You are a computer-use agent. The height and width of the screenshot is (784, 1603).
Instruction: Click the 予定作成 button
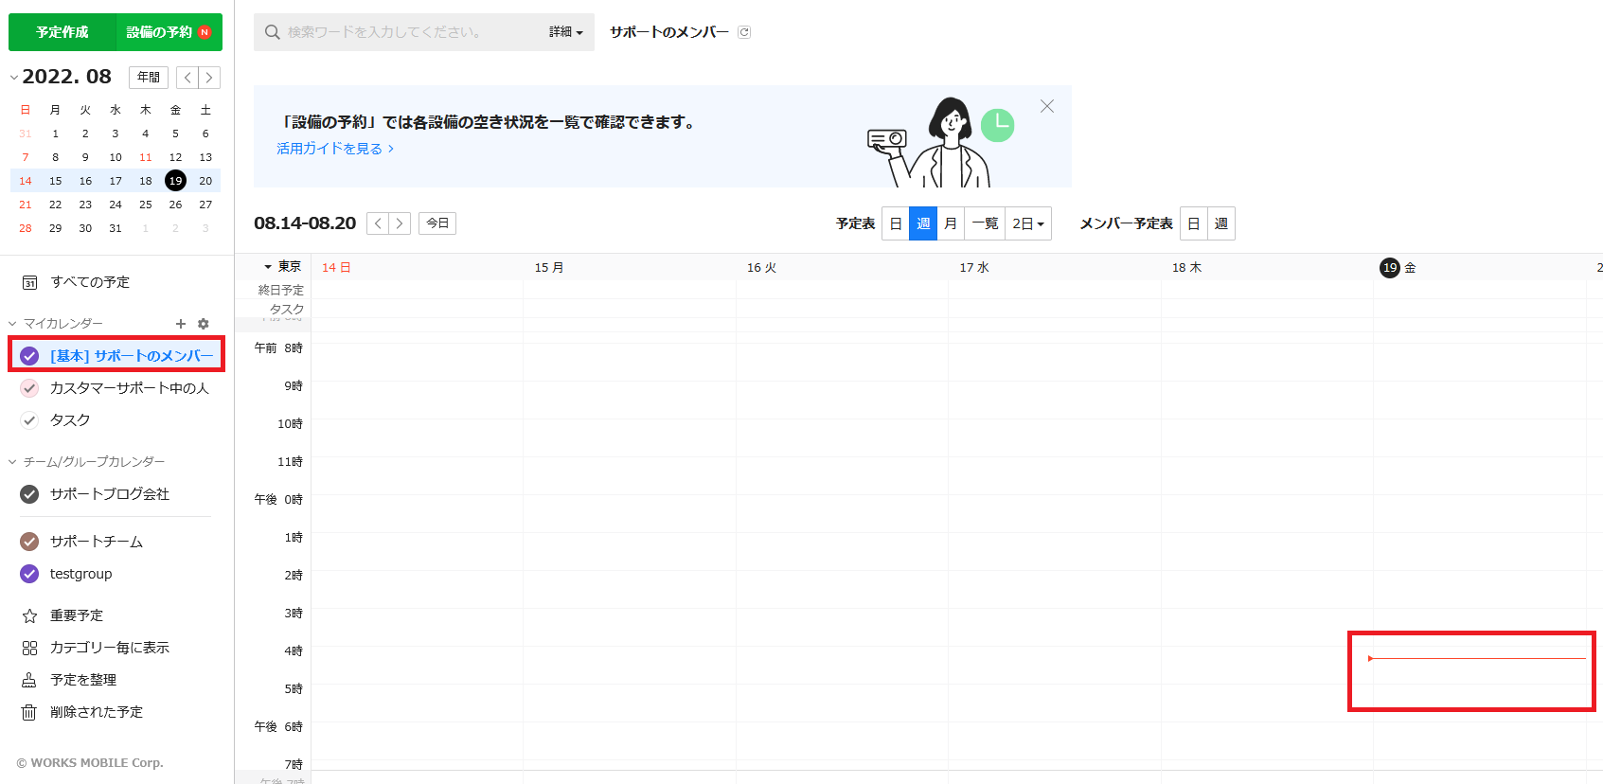tap(62, 32)
